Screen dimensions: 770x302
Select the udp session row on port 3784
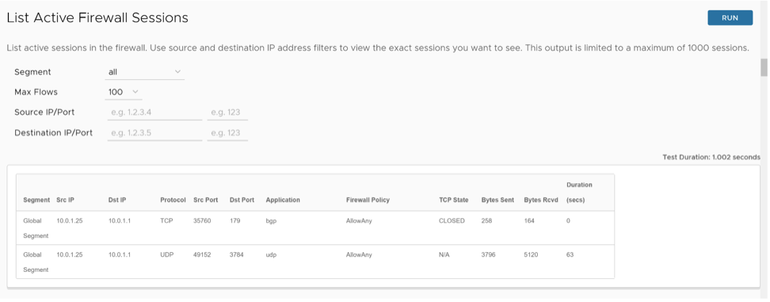315,262
